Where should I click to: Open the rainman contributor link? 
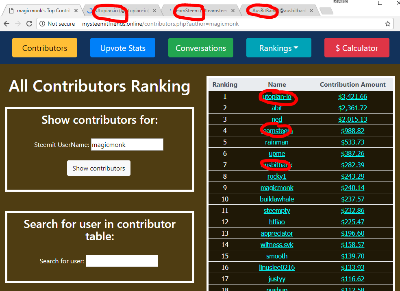[277, 142]
